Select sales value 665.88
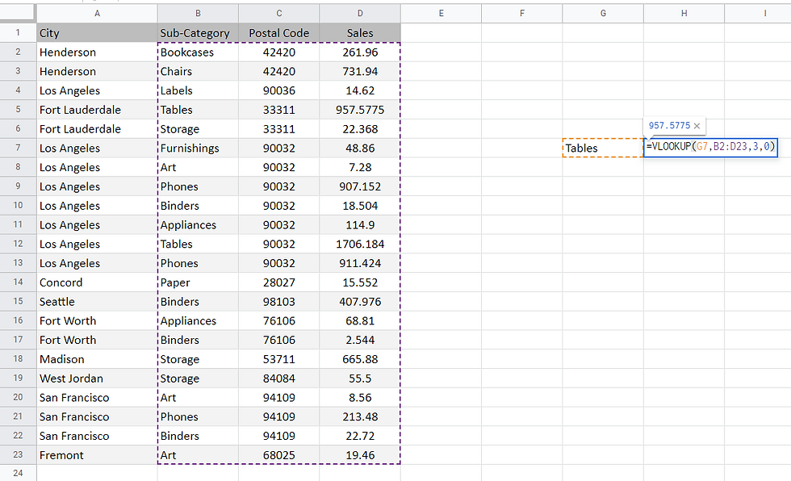Viewport: 791px width, 481px height. click(360, 359)
